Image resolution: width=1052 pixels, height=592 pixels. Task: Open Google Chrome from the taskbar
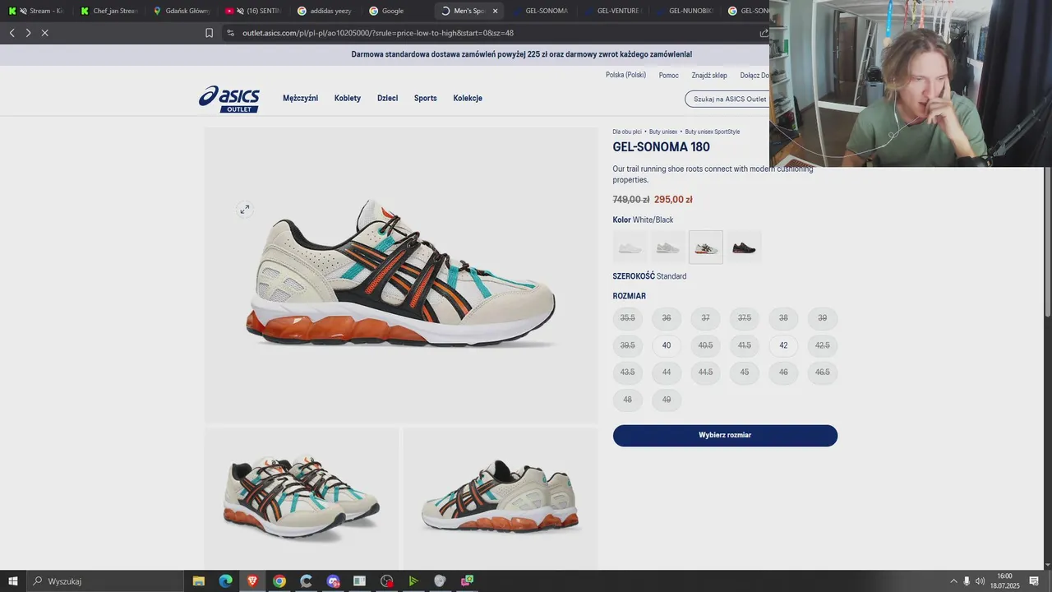279,581
